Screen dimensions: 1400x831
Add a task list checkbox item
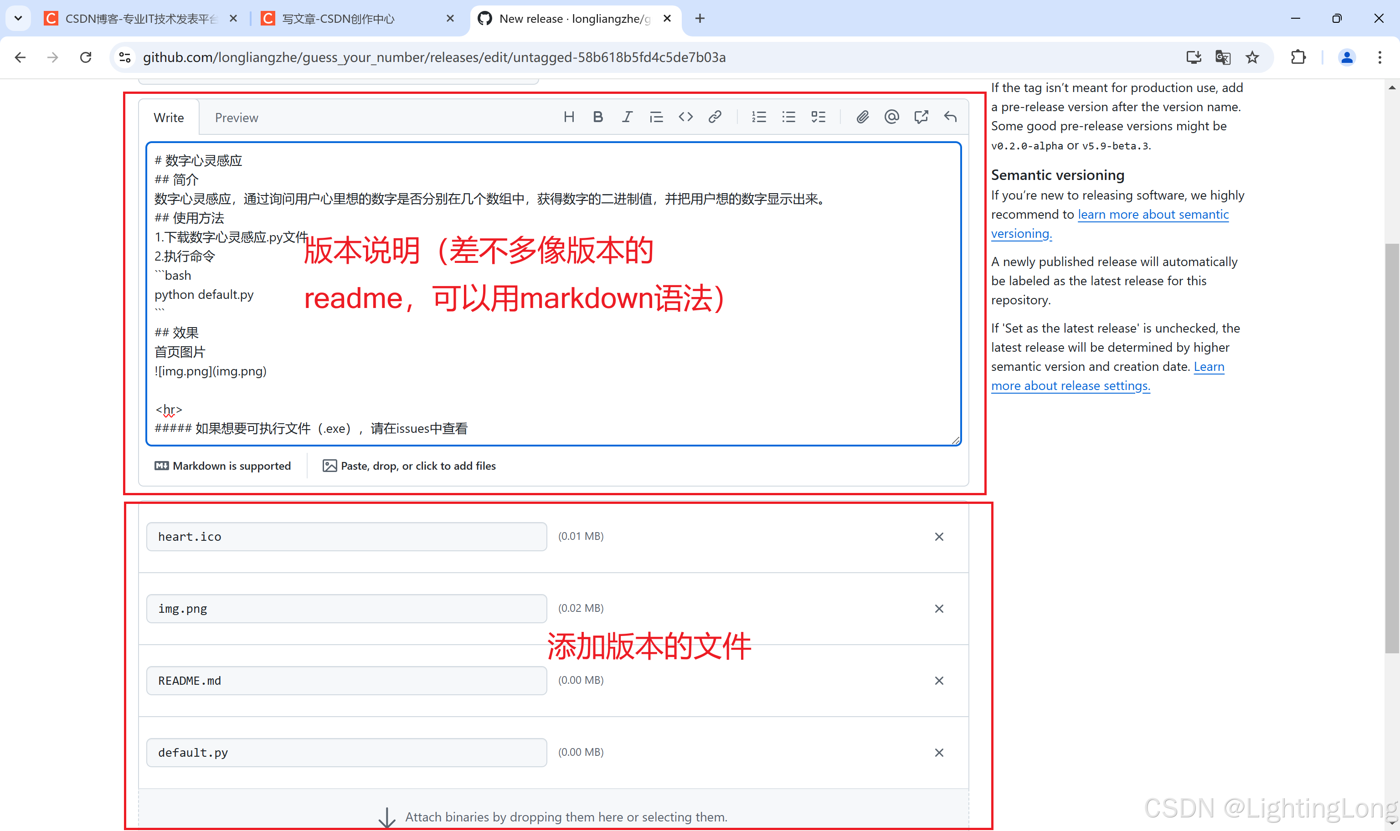click(818, 117)
